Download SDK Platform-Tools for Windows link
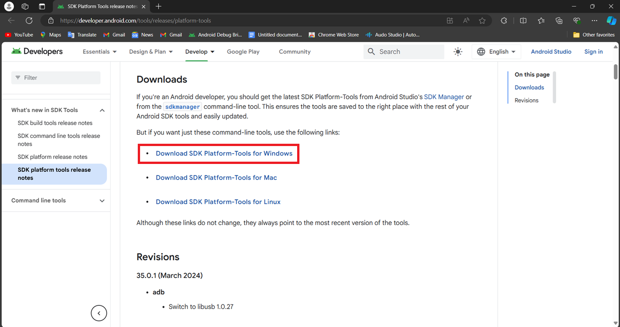Screen dimensions: 620x327 (224, 153)
